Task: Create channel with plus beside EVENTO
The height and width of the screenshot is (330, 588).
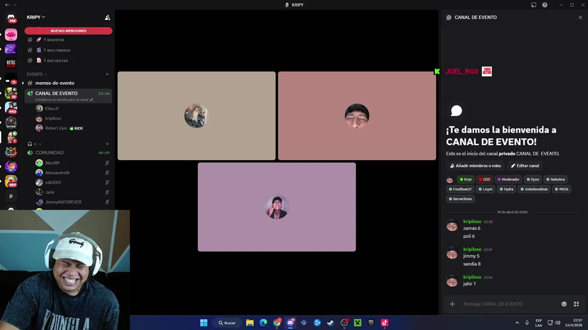Action: (107, 74)
